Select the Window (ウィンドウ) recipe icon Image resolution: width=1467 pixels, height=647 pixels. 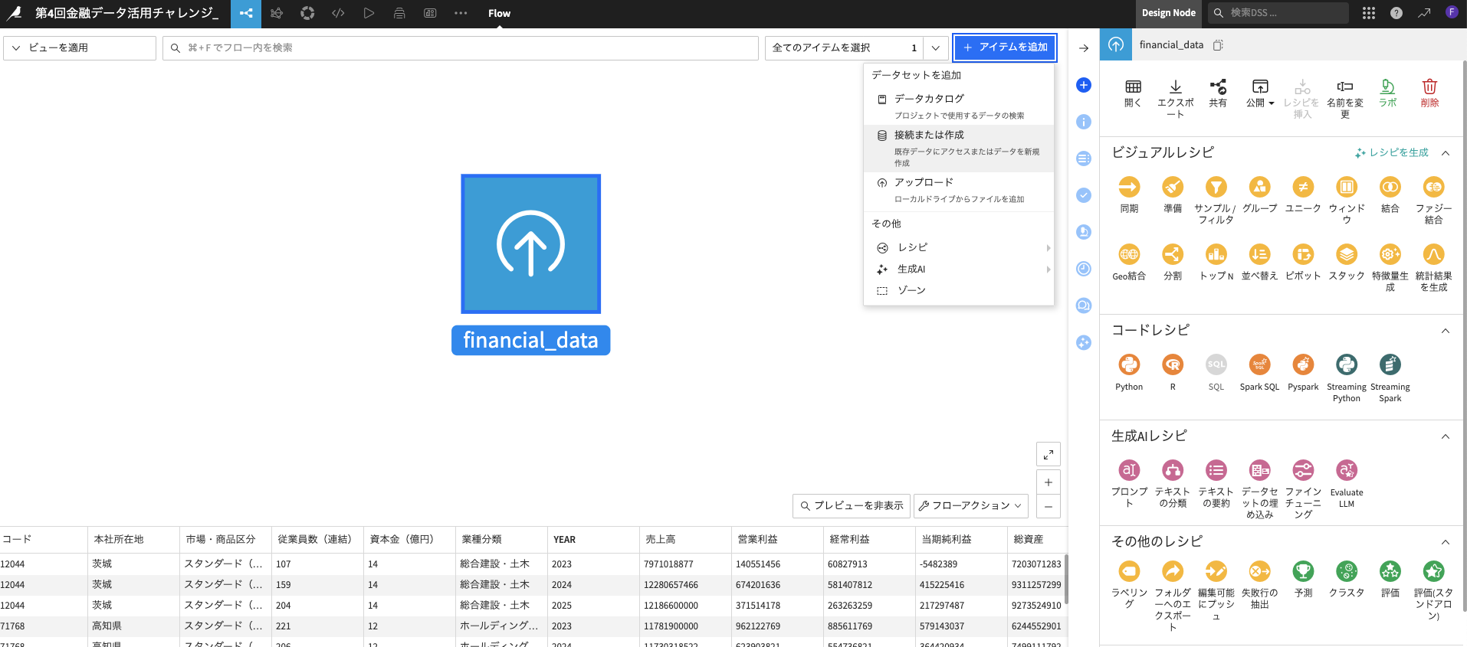pyautogui.click(x=1347, y=187)
